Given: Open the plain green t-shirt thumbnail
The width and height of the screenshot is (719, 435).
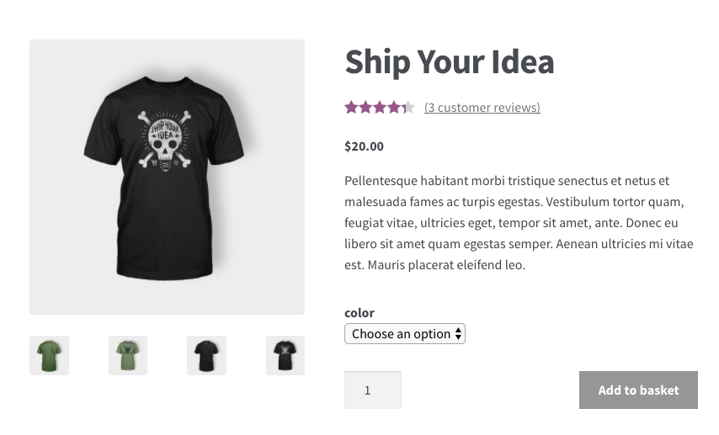Looking at the screenshot, I should (49, 355).
